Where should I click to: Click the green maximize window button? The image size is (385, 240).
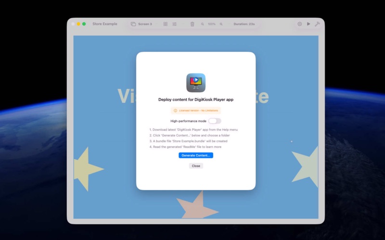click(x=84, y=24)
